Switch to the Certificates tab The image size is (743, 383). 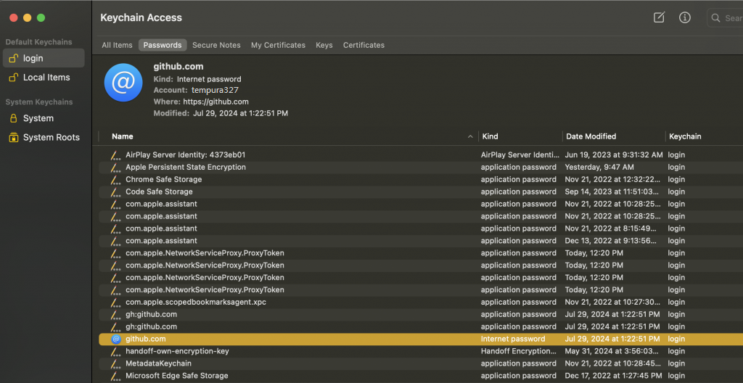pos(364,45)
